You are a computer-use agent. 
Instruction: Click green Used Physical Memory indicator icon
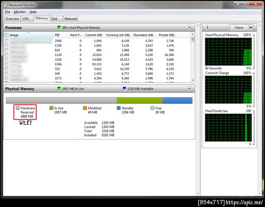(59, 27)
